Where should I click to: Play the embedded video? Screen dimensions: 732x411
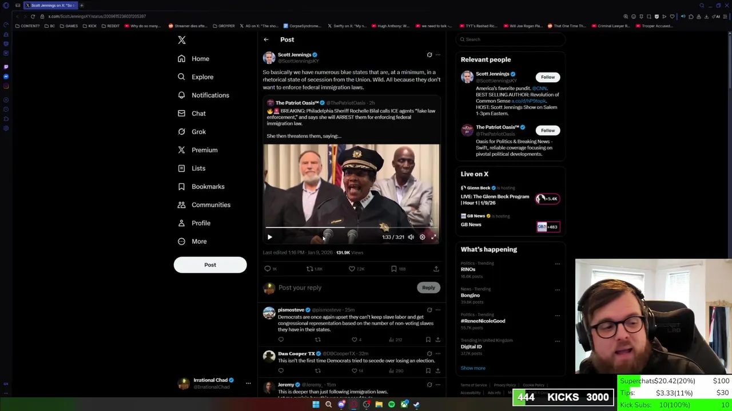270,237
